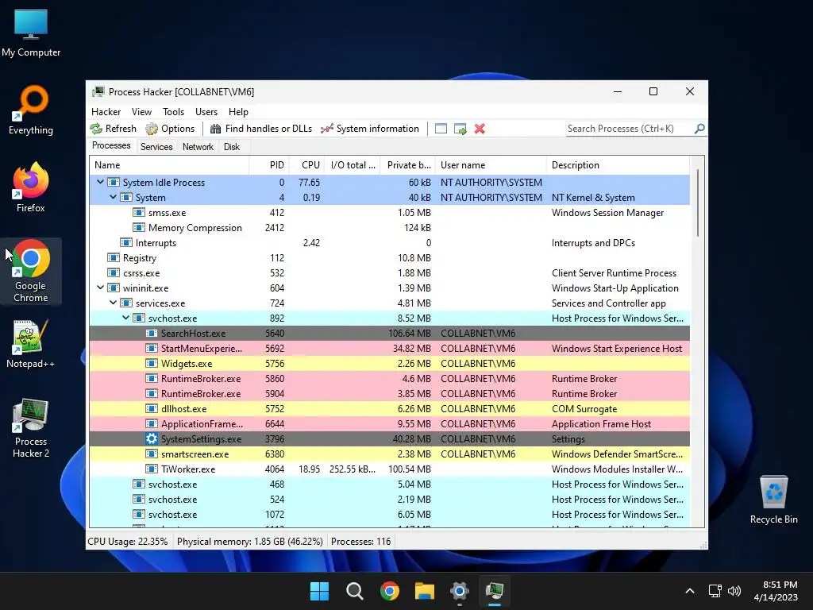Select the csrss.exe process row

(x=389, y=273)
